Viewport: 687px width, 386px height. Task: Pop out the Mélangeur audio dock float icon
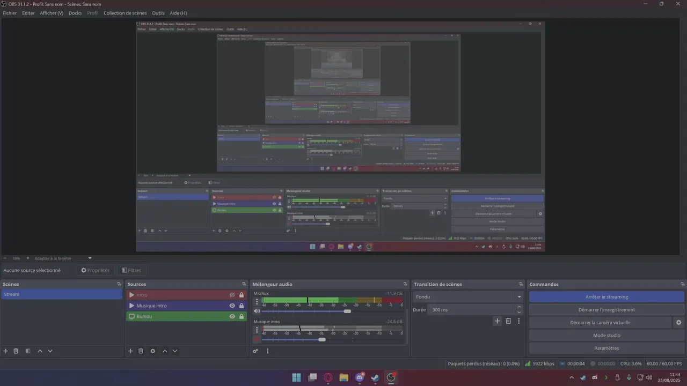(405, 284)
